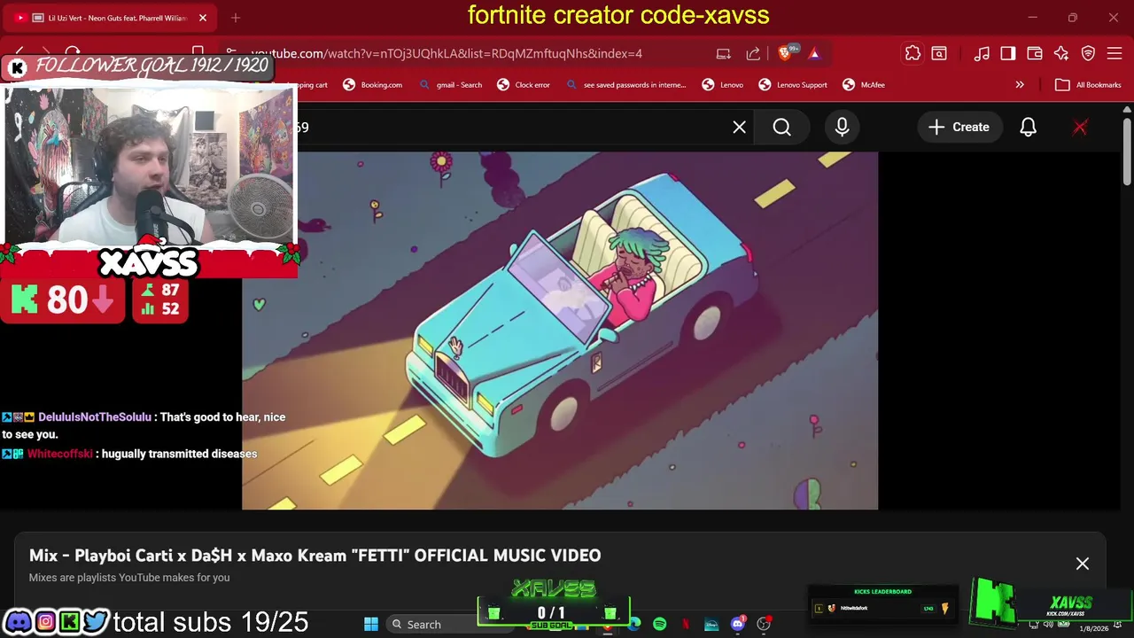Open the Extensions puzzle icon

point(913,53)
